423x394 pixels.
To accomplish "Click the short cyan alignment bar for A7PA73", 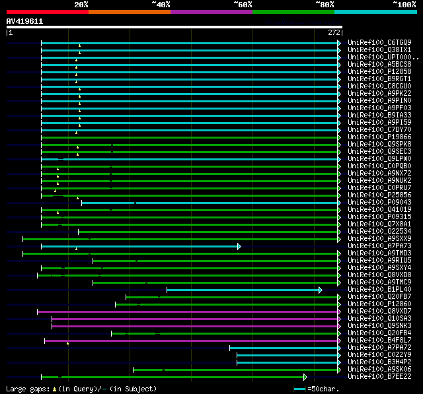I will point(139,246).
